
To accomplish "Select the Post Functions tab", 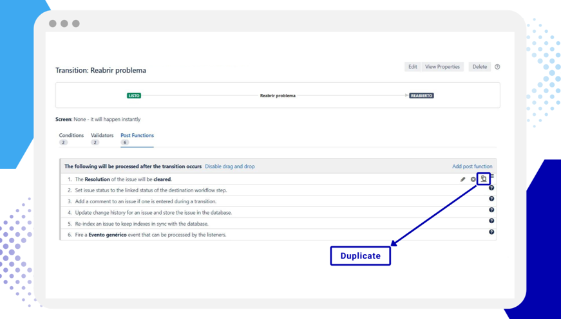I will [137, 136].
